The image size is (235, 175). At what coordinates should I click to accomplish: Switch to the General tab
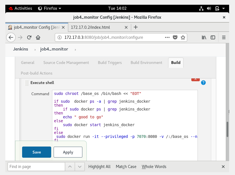pyautogui.click(x=28, y=63)
